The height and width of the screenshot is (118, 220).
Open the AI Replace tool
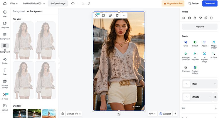pyautogui.click(x=195, y=56)
